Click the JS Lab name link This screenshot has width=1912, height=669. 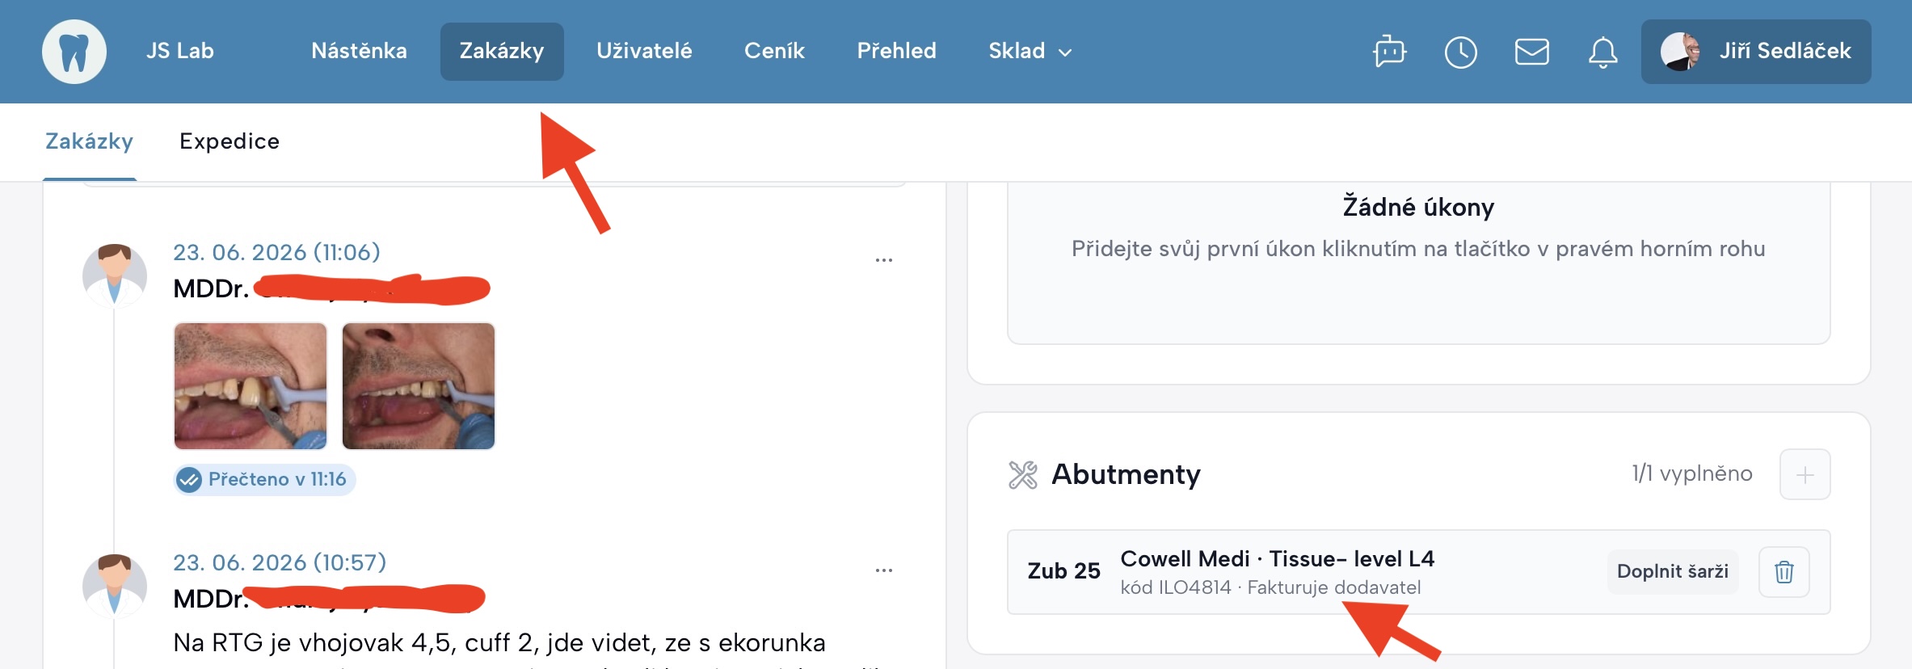point(179,51)
